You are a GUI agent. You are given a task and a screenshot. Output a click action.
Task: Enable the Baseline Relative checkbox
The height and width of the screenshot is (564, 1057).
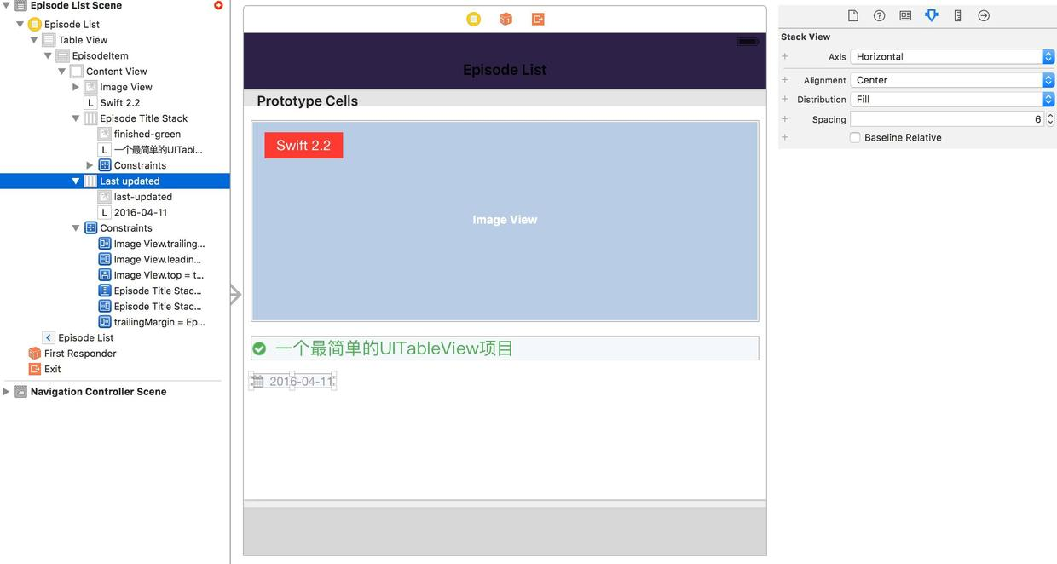pos(855,137)
